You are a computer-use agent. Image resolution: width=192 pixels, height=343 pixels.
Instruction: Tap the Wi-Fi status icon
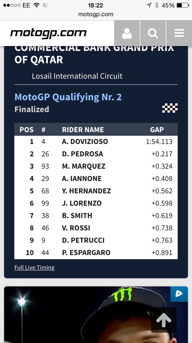[36, 5]
